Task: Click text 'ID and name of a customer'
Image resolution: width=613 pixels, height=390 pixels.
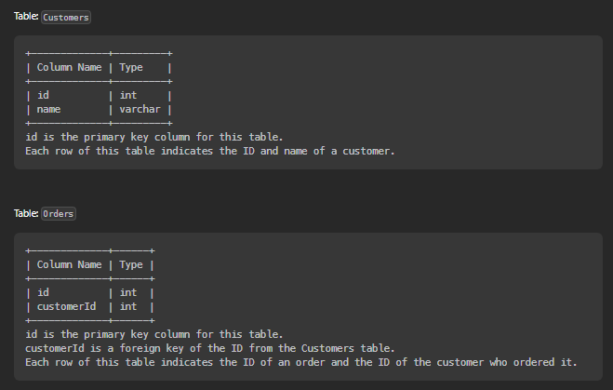Action: coord(318,151)
